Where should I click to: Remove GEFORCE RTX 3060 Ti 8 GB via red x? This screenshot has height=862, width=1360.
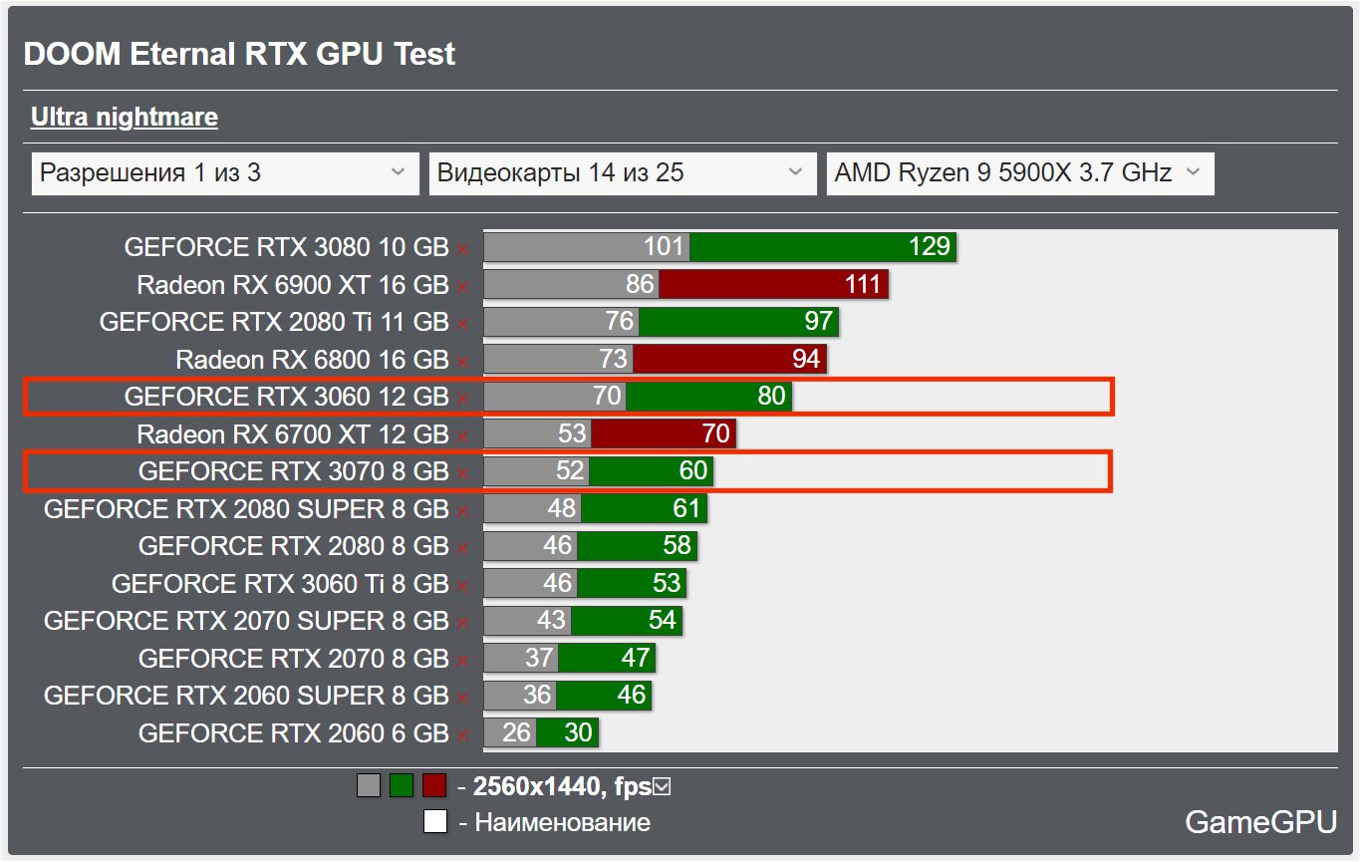(x=463, y=586)
